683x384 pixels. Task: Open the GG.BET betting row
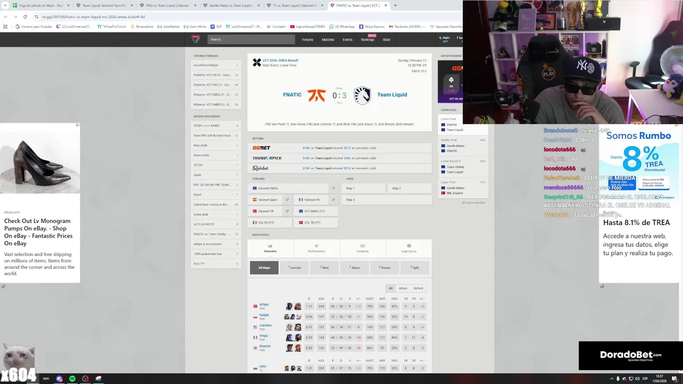pyautogui.click(x=339, y=148)
